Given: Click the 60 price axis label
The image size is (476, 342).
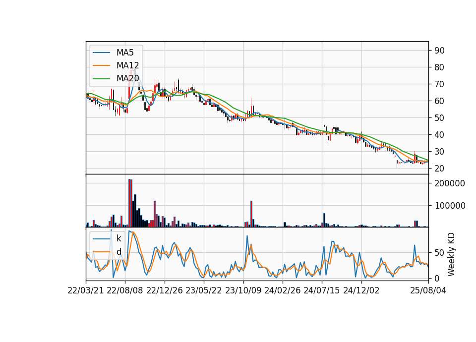Looking at the screenshot, I should (x=439, y=101).
